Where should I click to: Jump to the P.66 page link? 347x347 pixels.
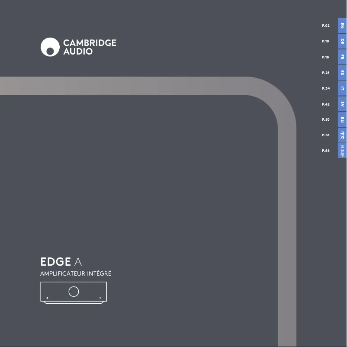coord(326,151)
